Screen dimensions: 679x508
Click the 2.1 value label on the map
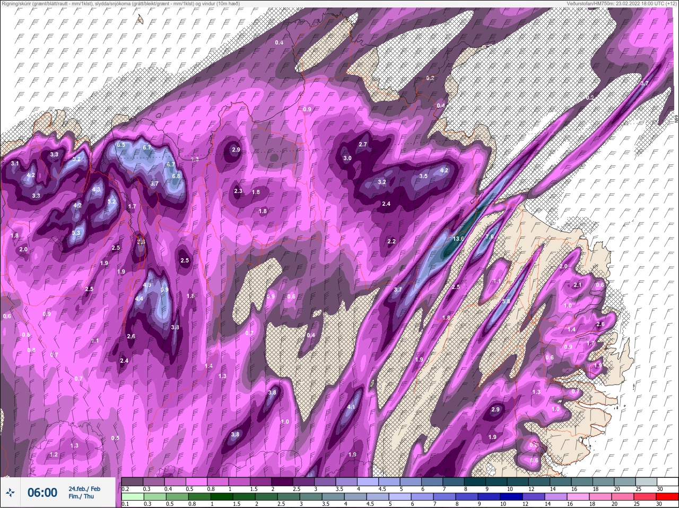(x=578, y=285)
